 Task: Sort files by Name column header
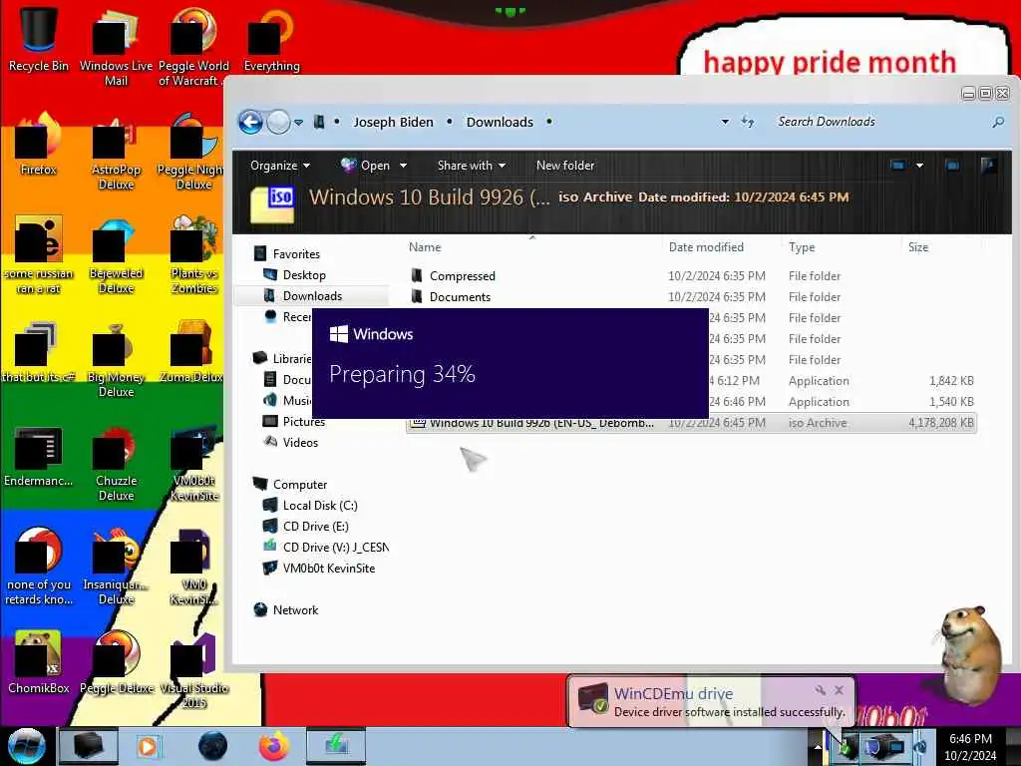pos(425,247)
